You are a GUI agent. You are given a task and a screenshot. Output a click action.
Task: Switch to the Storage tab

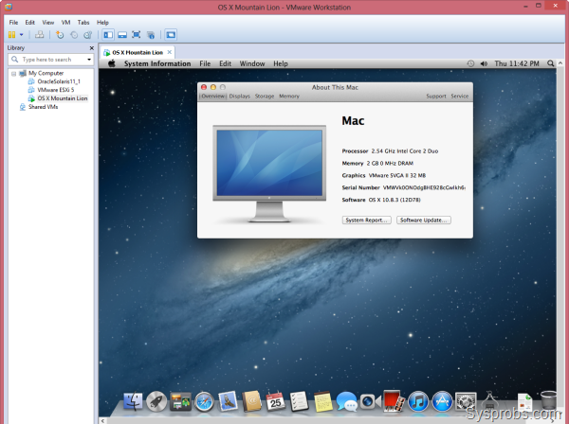click(x=265, y=96)
